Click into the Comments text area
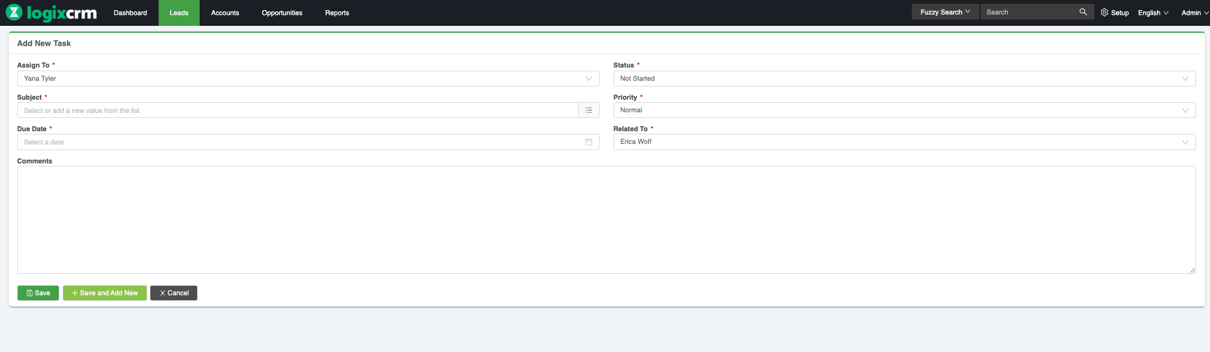Image resolution: width=1210 pixels, height=352 pixels. pyautogui.click(x=605, y=220)
